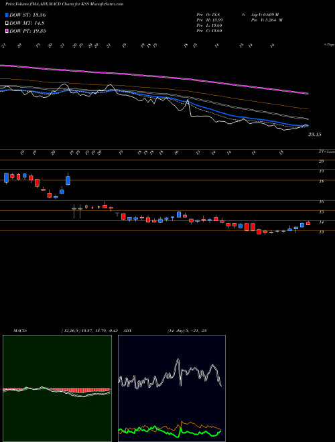The image size is (335, 442).
Task: Click the 16 price axis label
Action: (321, 202)
